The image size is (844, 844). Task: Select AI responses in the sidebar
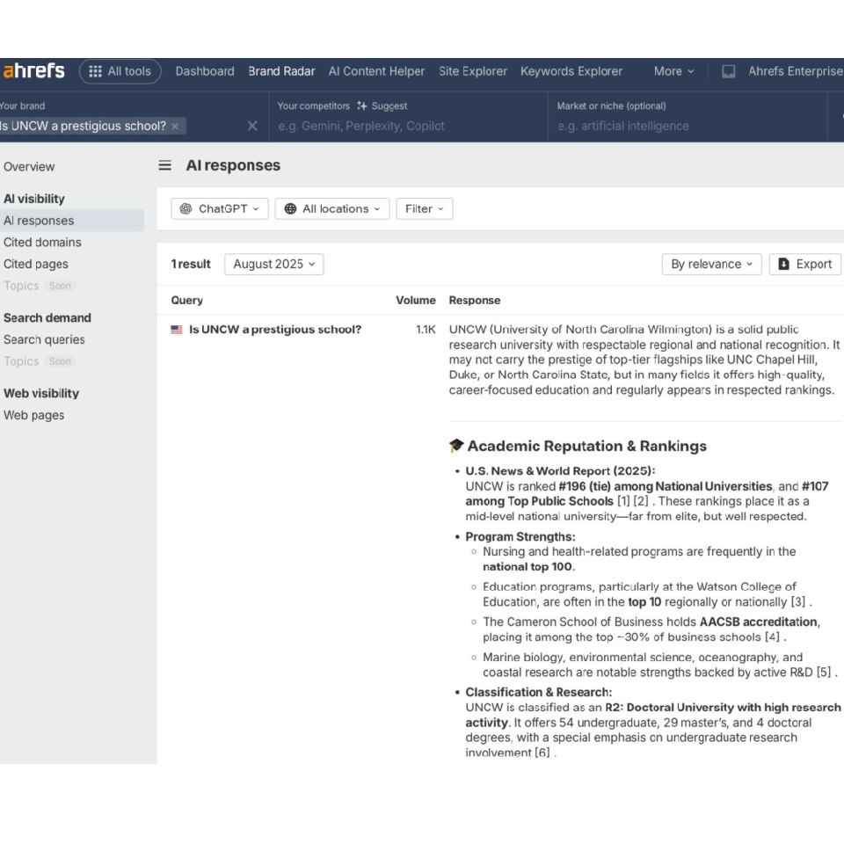(x=71, y=221)
